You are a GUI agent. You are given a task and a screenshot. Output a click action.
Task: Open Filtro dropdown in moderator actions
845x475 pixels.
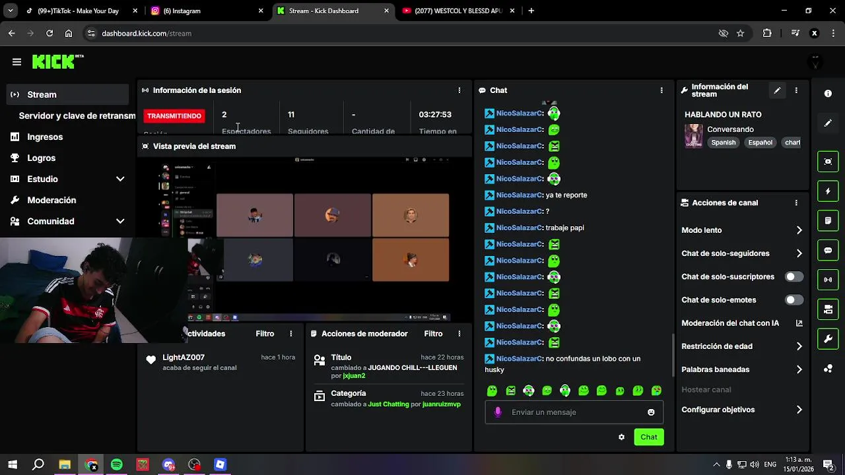[x=433, y=334]
